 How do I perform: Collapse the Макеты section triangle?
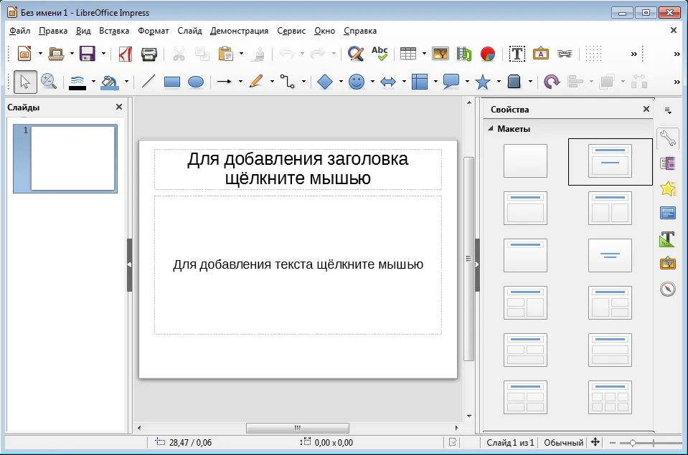[491, 128]
